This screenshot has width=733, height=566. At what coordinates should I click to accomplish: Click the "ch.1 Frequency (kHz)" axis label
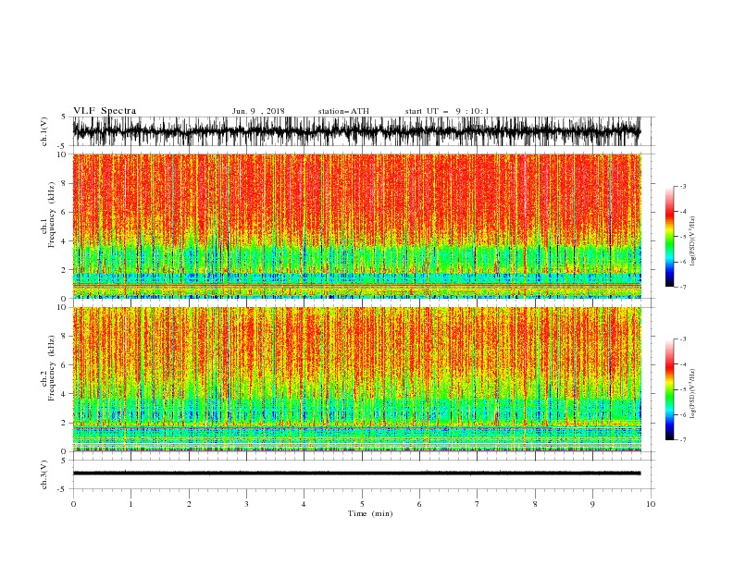point(48,214)
